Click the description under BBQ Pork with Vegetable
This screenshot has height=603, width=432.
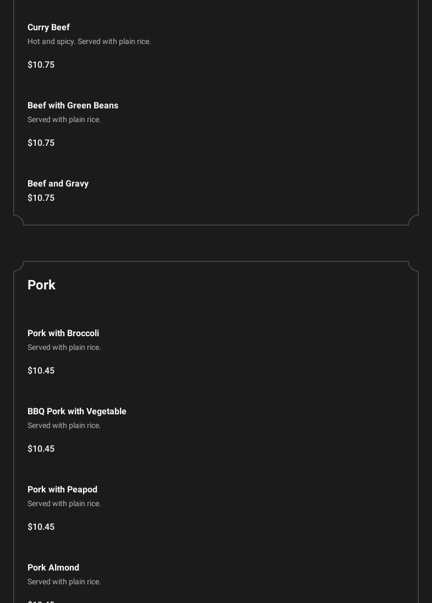tap(64, 426)
